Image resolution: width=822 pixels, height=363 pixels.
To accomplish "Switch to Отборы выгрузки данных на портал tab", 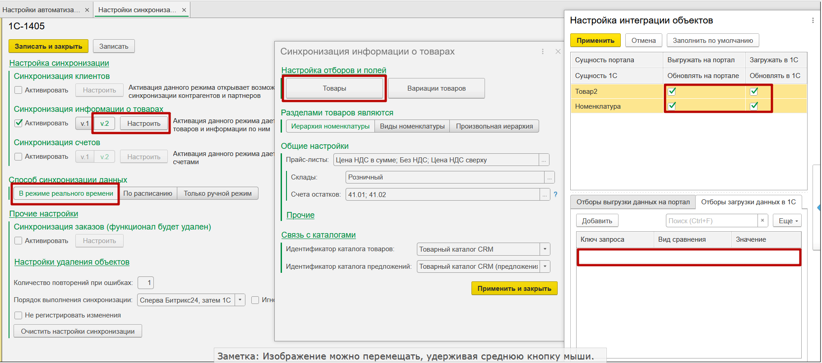I will [x=633, y=202].
